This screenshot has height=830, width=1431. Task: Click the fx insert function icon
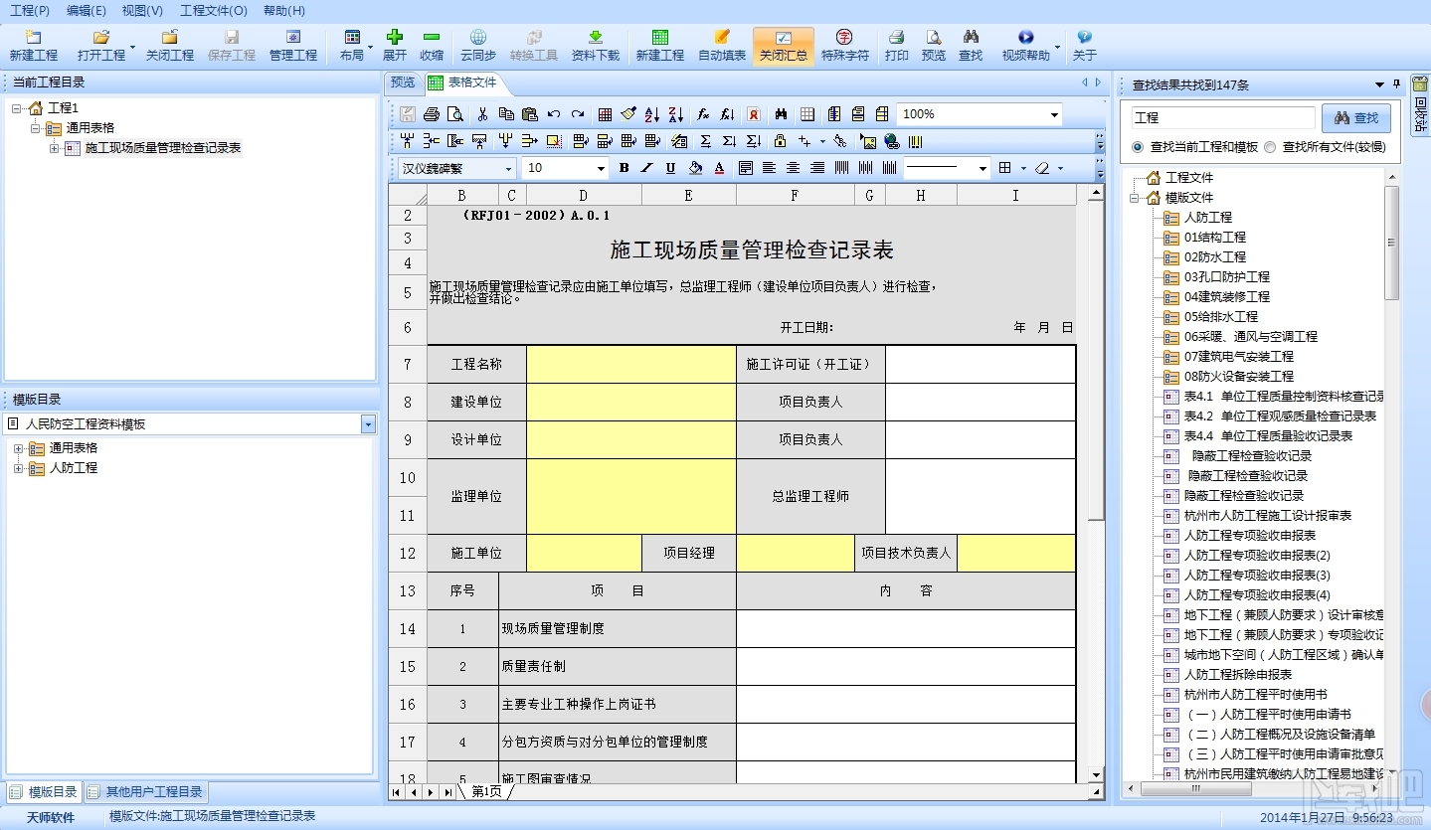[x=703, y=114]
